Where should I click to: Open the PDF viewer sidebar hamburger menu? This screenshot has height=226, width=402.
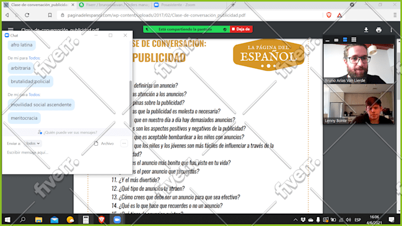[x=11, y=29]
